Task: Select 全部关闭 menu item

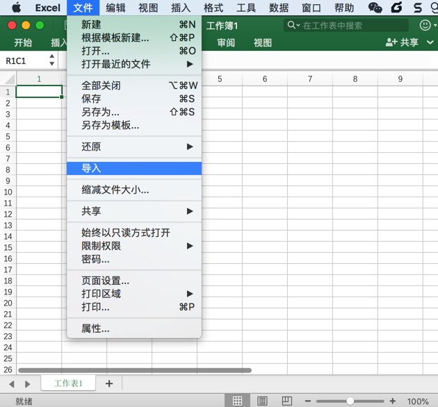Action: pyautogui.click(x=134, y=85)
